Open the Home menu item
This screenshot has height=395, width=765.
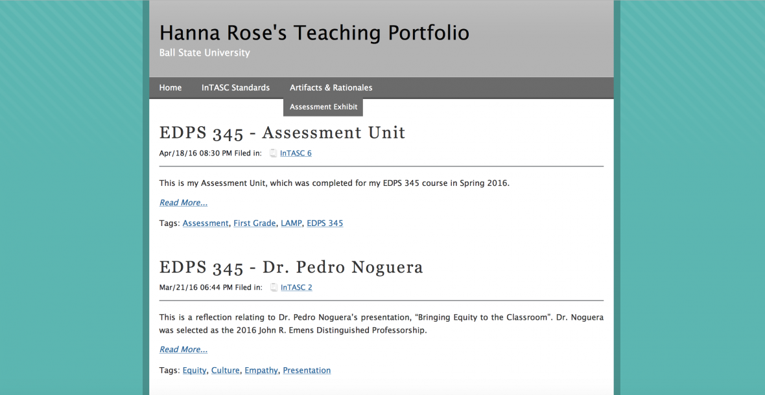[x=171, y=87]
